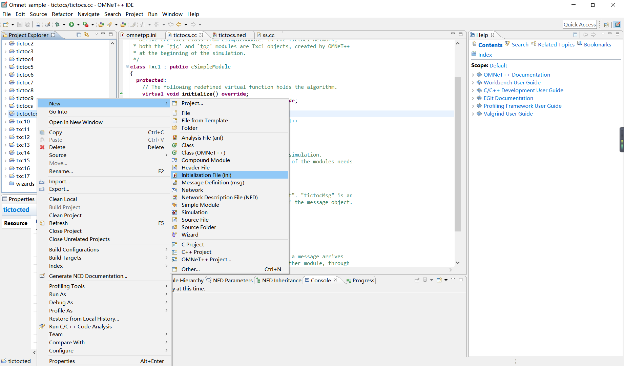Close the Help view tab
This screenshot has height=366, width=624.
click(x=493, y=35)
